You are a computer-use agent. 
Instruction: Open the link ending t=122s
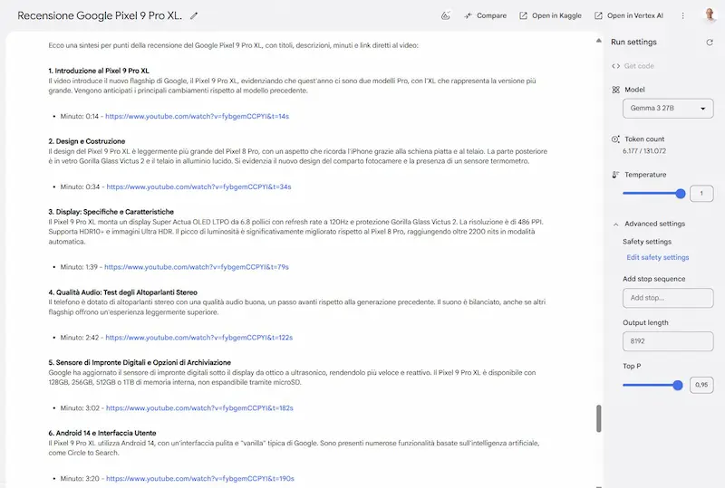pos(199,338)
